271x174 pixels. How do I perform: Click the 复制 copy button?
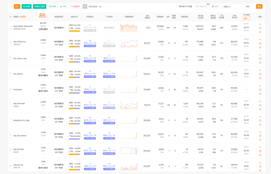[x=215, y=6]
